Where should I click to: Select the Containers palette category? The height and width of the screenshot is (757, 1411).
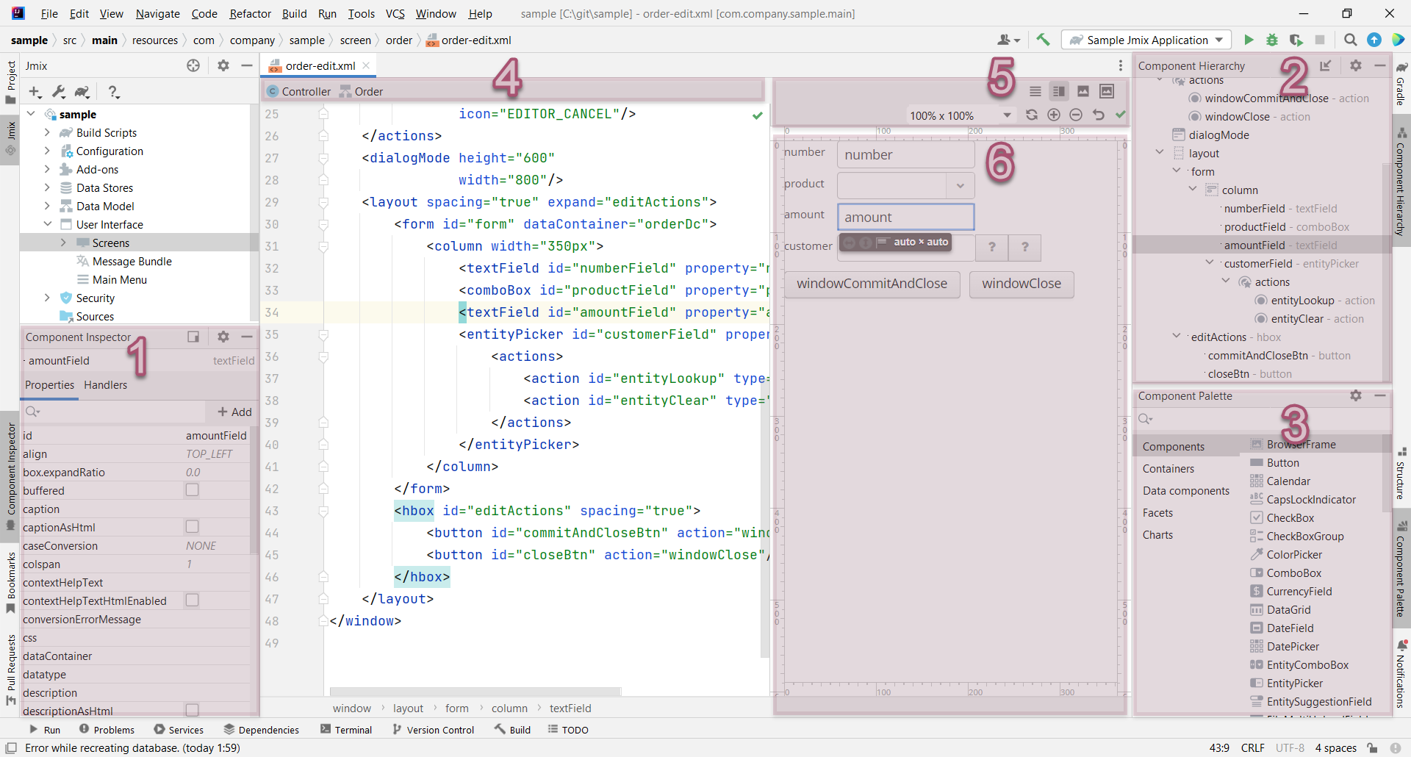click(x=1168, y=468)
